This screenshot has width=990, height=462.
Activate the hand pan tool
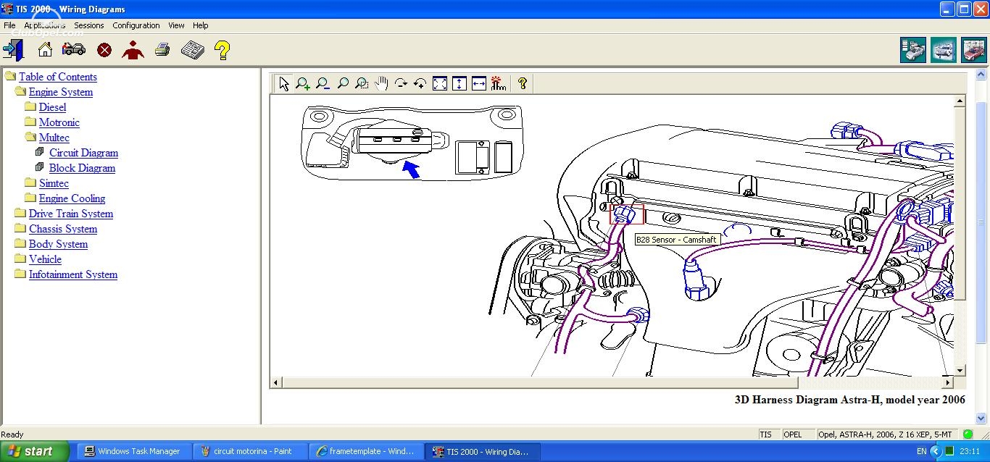[x=381, y=83]
